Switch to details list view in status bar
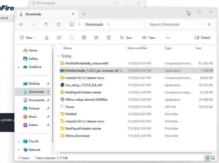Image resolution: width=219 pixels, height=163 pixels. pos(207,158)
